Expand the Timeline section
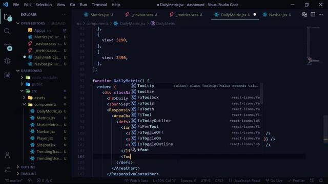The width and height of the screenshot is (328, 184). (x=18, y=174)
